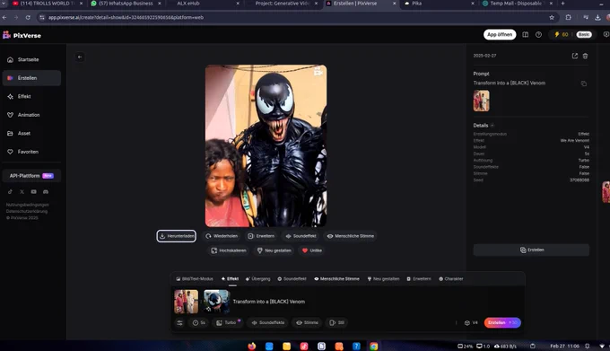Open Animation in the sidebar

click(x=31, y=115)
